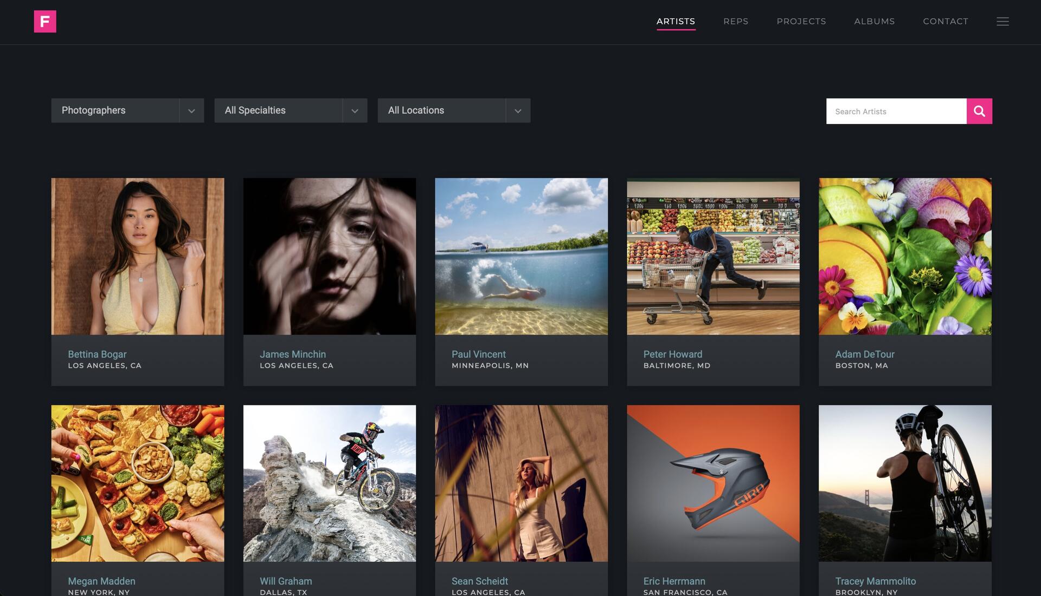
Task: Switch to the REPS section
Action: pos(735,21)
